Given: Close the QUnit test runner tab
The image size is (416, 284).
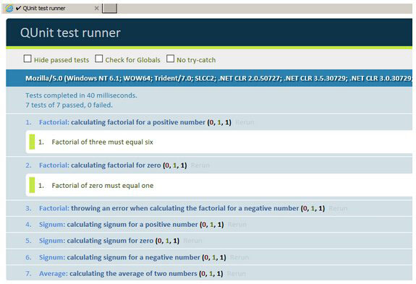Looking at the screenshot, I should pyautogui.click(x=96, y=8).
